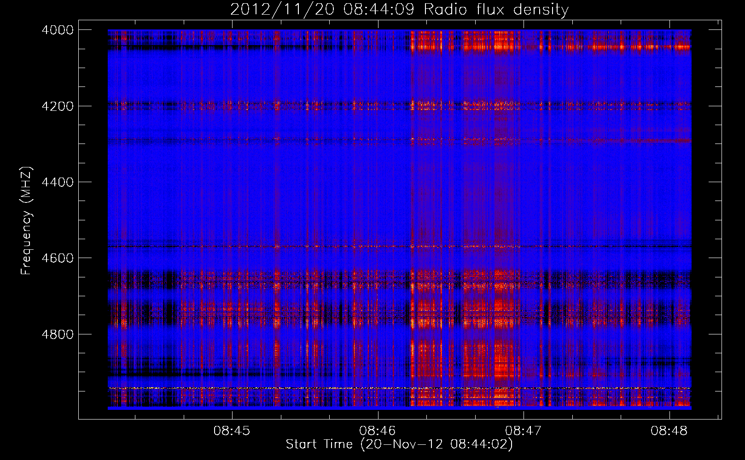
Task: Click the "Start Time (20-Nov-12 08:44:02)" axis title
Action: (x=399, y=444)
